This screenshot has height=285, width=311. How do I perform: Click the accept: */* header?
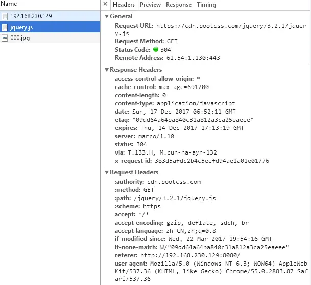[x=132, y=214]
